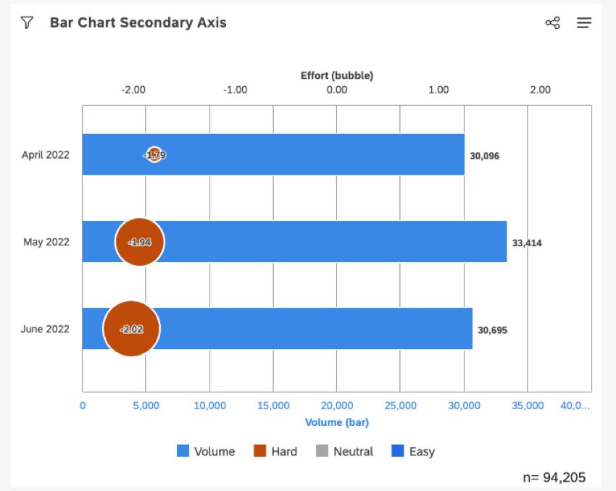Click the n= 94,205 total count link
Viewport: 616px width, 491px height.
555,477
